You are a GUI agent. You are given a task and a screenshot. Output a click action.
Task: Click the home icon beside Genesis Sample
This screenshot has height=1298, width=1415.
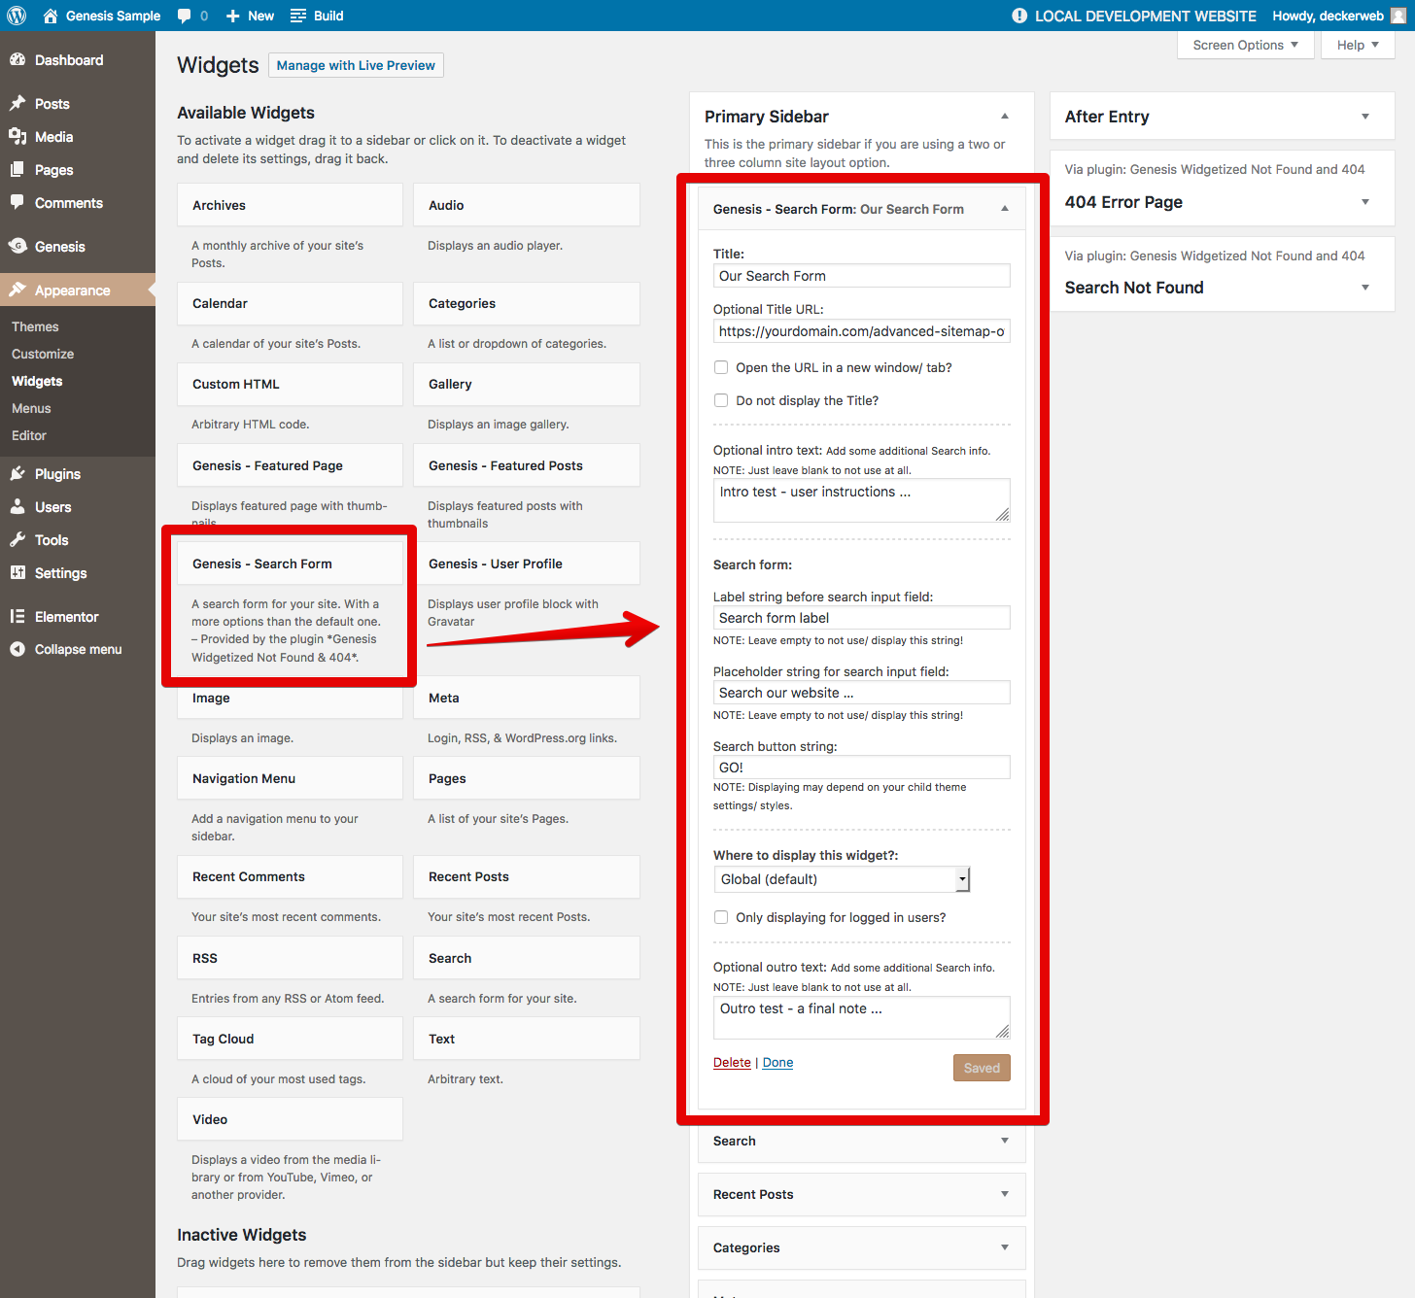coord(51,16)
